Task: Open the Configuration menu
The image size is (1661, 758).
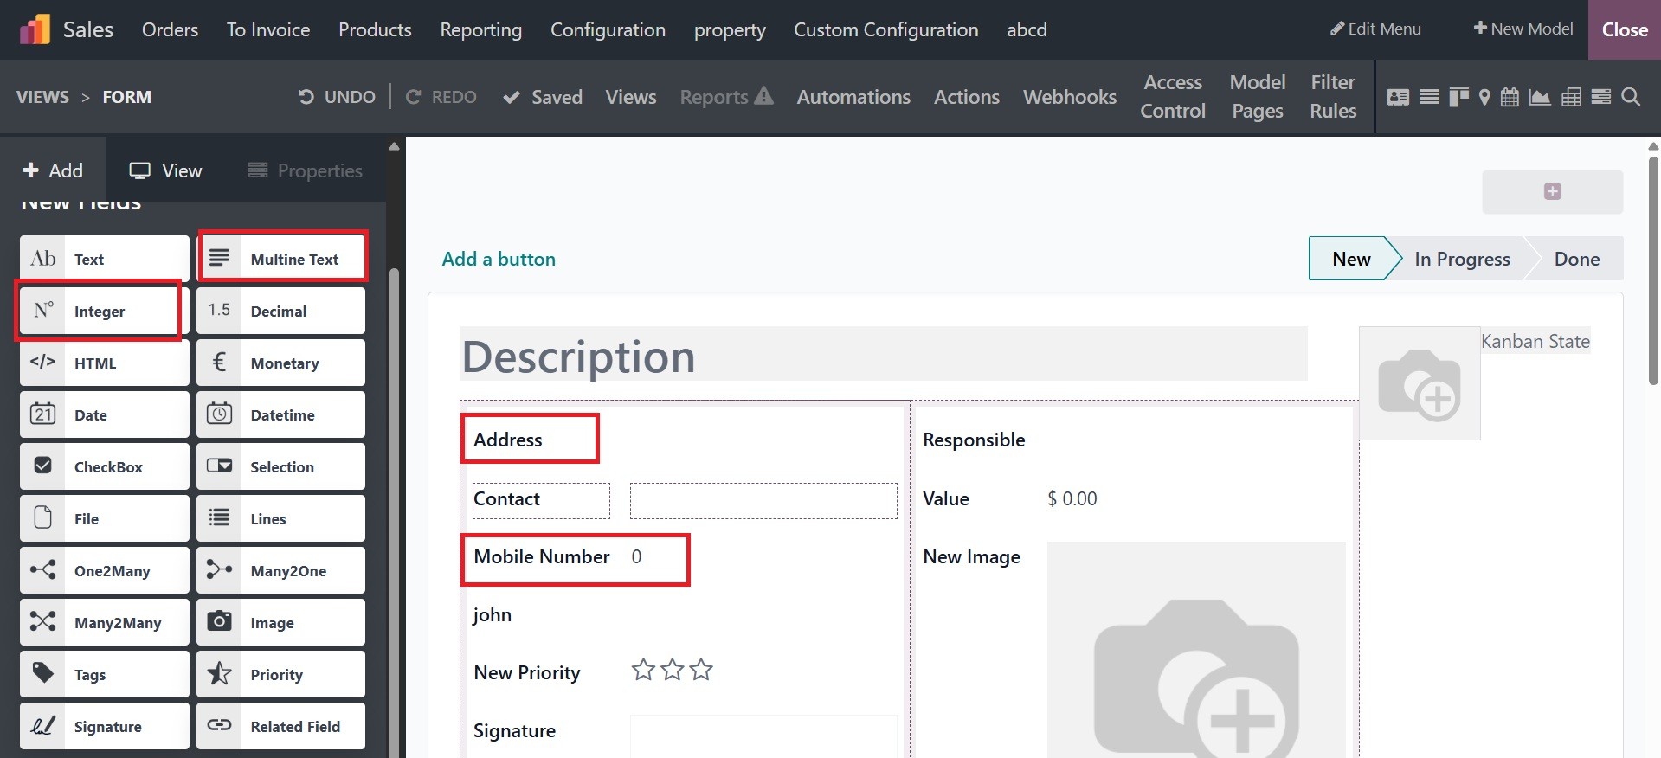Action: pos(608,29)
